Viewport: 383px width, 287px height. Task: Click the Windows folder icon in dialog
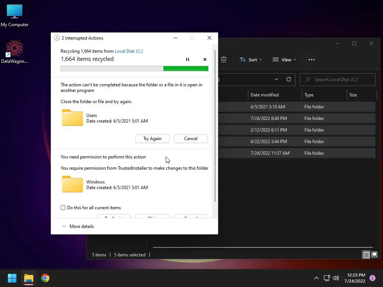(72, 184)
